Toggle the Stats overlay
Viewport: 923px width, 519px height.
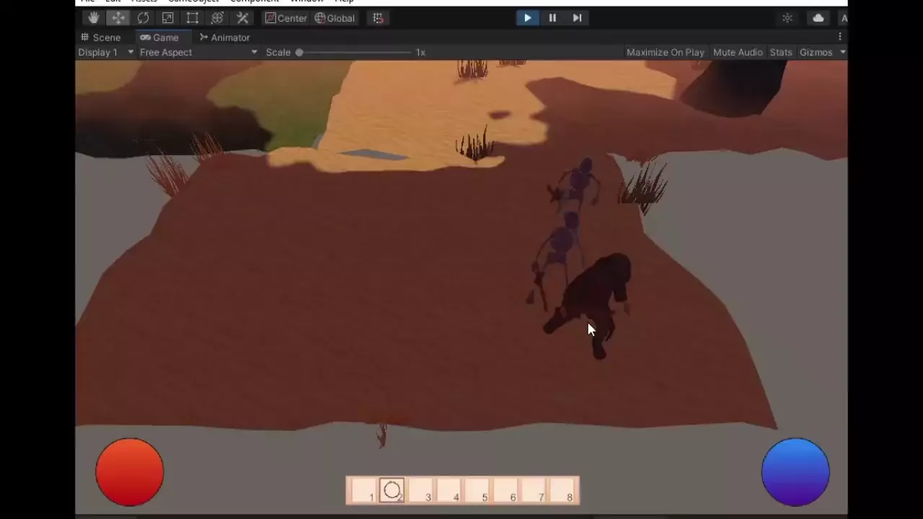coord(781,52)
